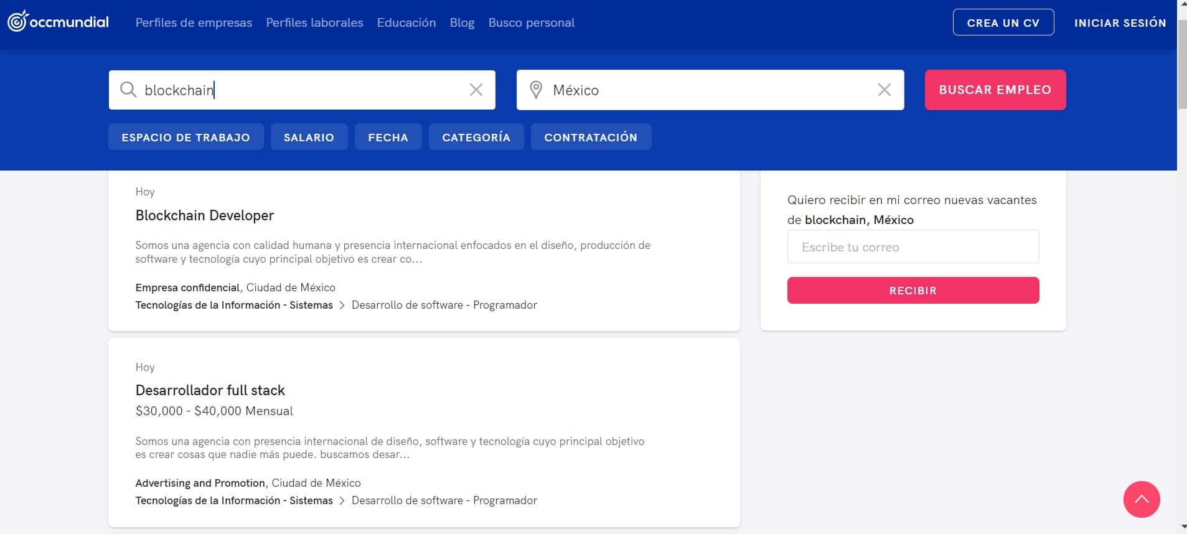Screen dimensions: 1187x534
Task: Click the RECIBIR button
Action: 913,290
